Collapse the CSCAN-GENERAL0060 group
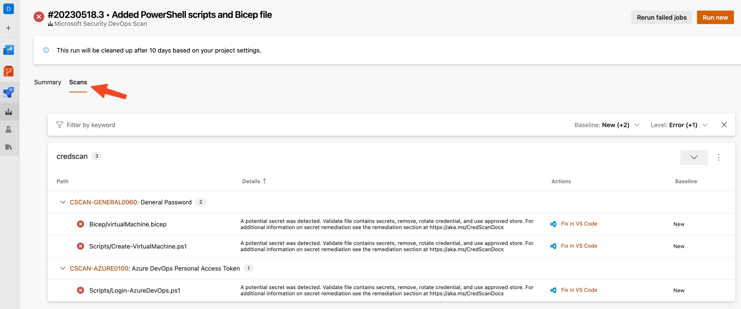The height and width of the screenshot is (309, 741). tap(63, 202)
